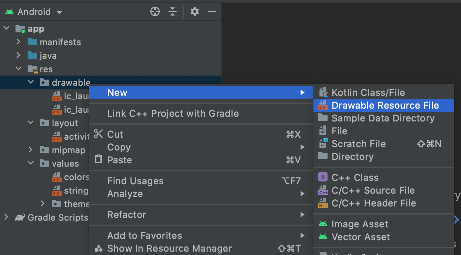Choose Show In Resource Manager
This screenshot has width=461, height=255.
coord(201,248)
